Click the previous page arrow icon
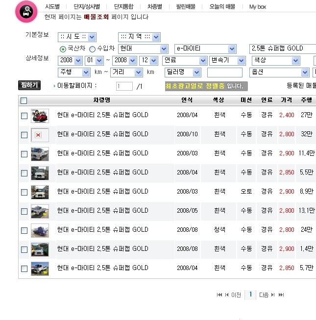This screenshot has height=320, width=316. [x=227, y=295]
